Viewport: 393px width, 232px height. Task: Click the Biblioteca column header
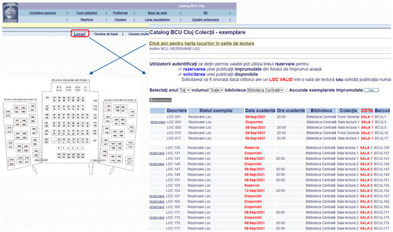321,110
